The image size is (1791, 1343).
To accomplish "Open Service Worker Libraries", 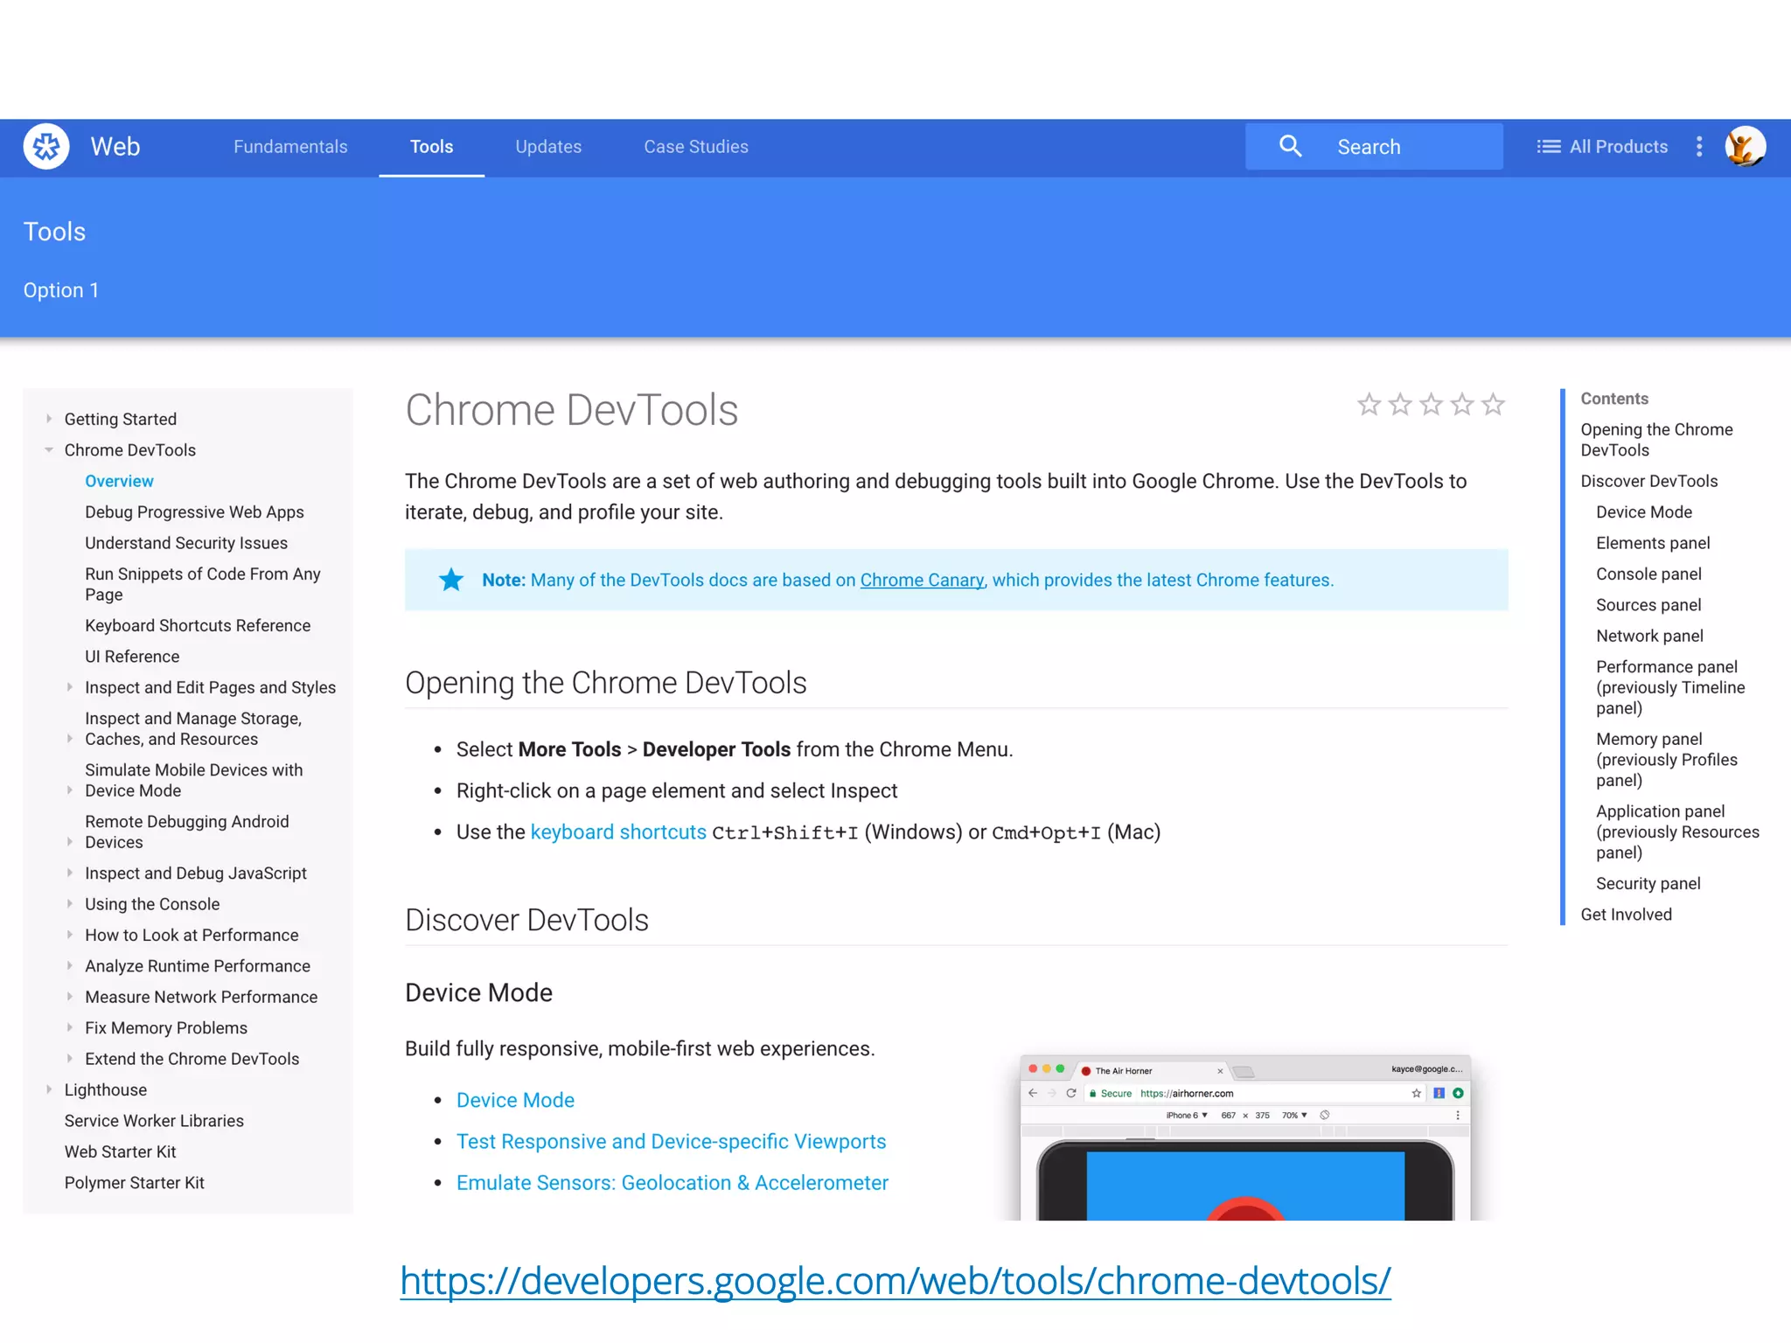I will [x=154, y=1121].
